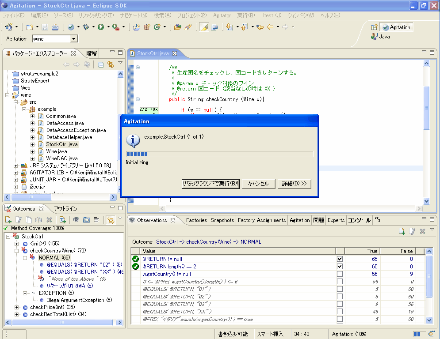Click the camera snapshot icon in Outcomes
Image resolution: width=440 pixels, height=339 pixels.
86,220
